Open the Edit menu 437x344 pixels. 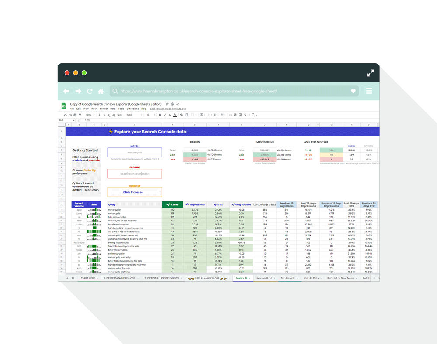point(79,109)
